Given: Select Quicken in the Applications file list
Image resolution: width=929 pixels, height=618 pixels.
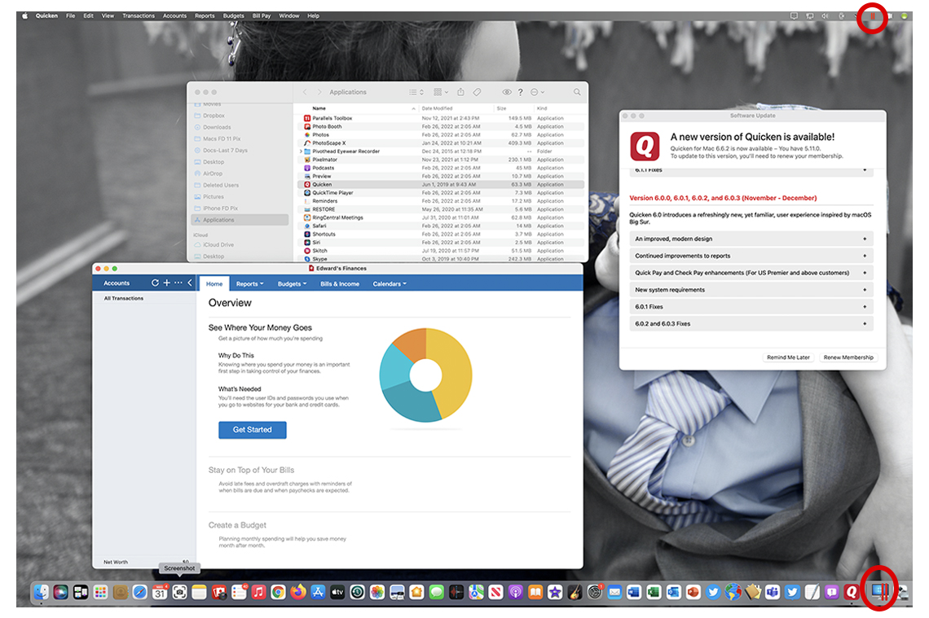Looking at the screenshot, I should [323, 185].
